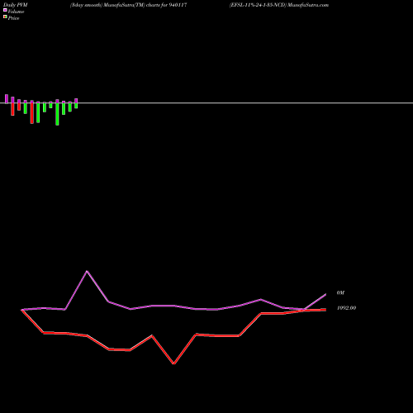Click the tallest green bar in the bar chart
413x413 pixels.
click(57, 114)
